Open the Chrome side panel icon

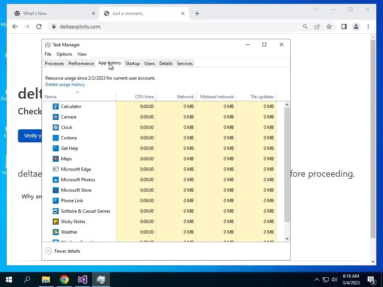coord(344,27)
